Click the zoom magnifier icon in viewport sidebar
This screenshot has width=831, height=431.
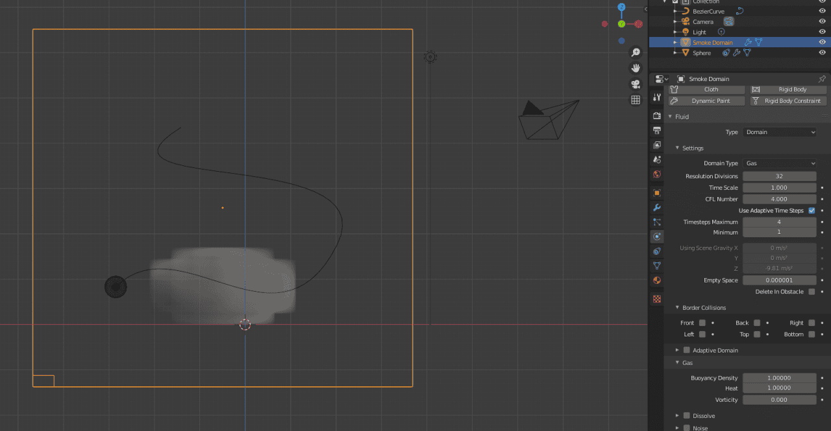click(635, 52)
